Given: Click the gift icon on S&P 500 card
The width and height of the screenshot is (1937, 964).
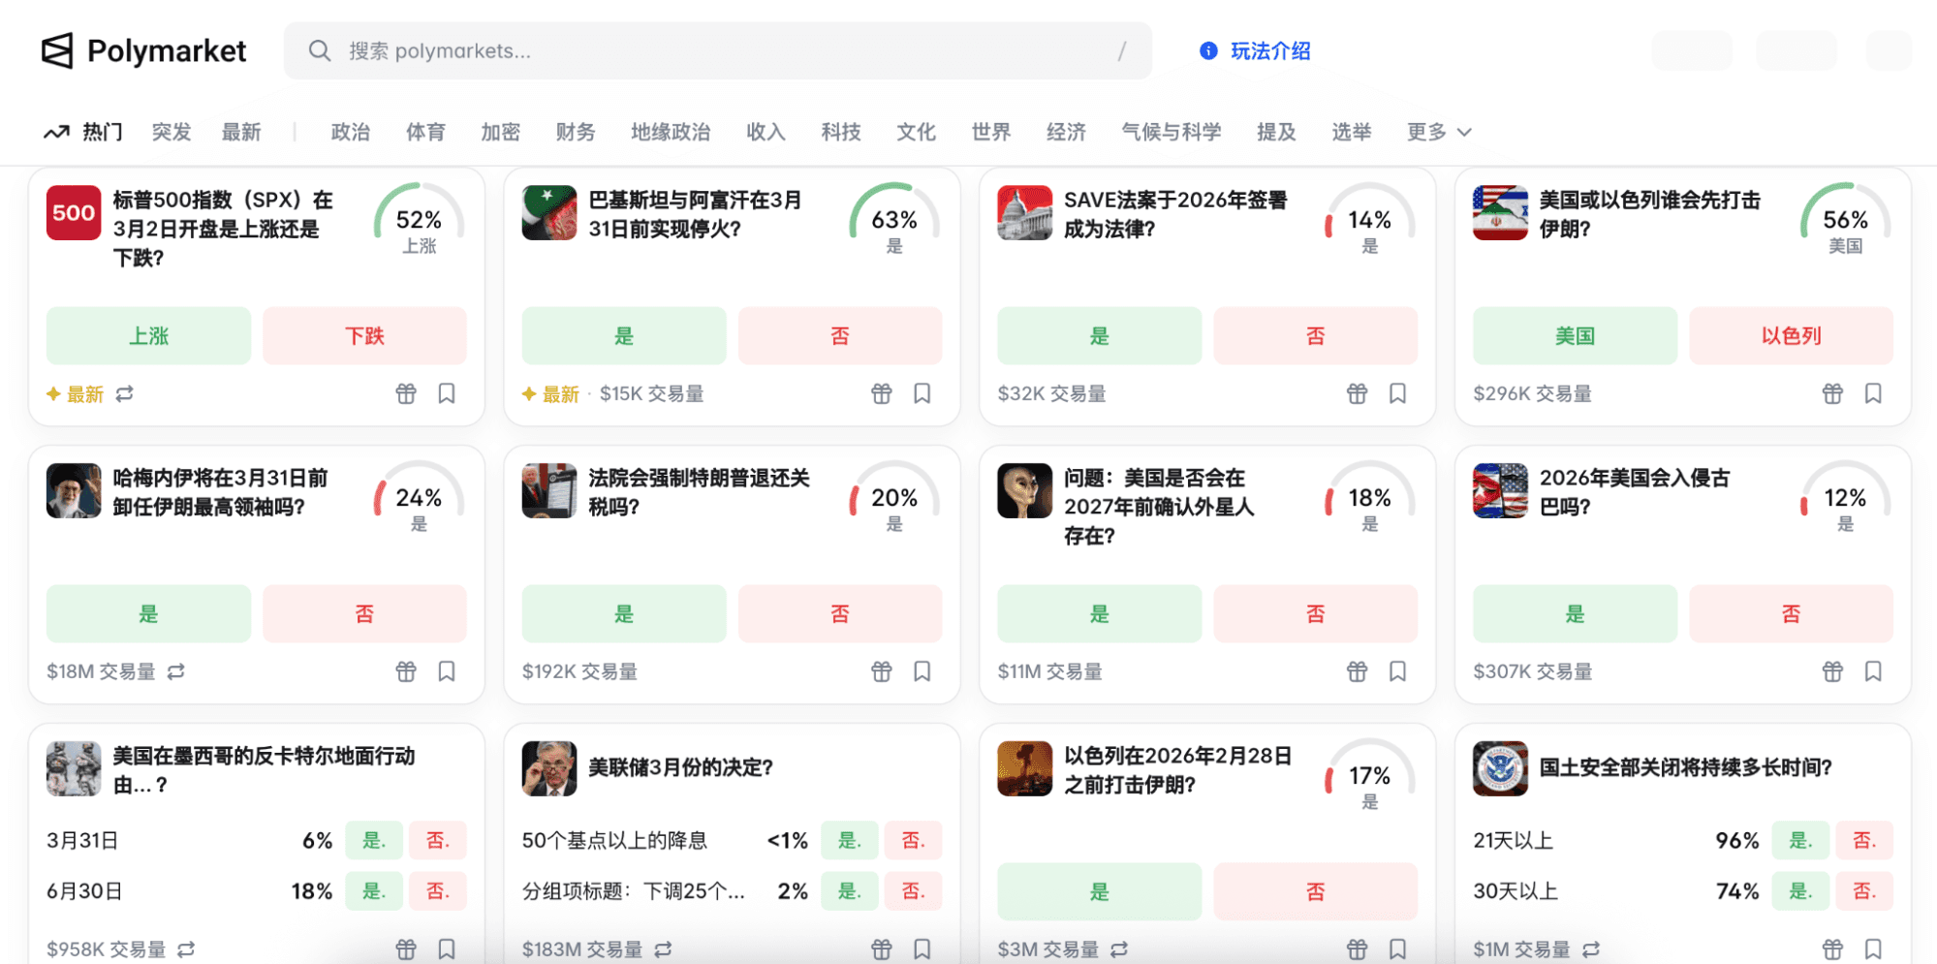Looking at the screenshot, I should 406,393.
